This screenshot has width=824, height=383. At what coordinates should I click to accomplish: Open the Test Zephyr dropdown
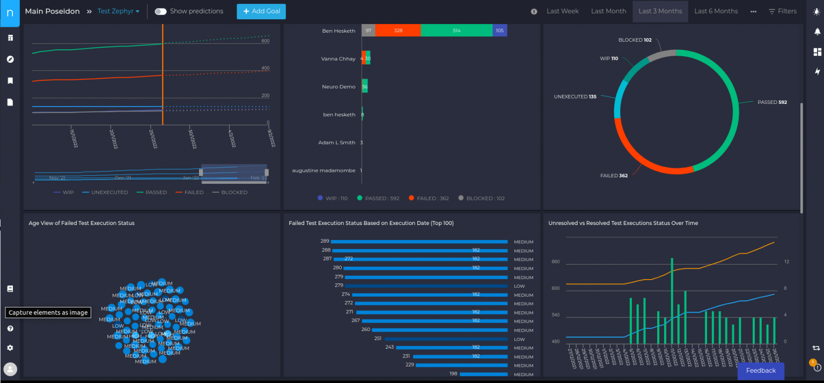coord(117,11)
